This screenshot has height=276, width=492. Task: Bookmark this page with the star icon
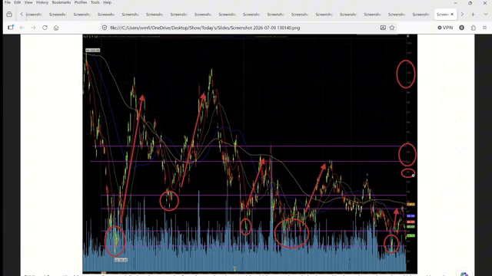click(x=392, y=28)
